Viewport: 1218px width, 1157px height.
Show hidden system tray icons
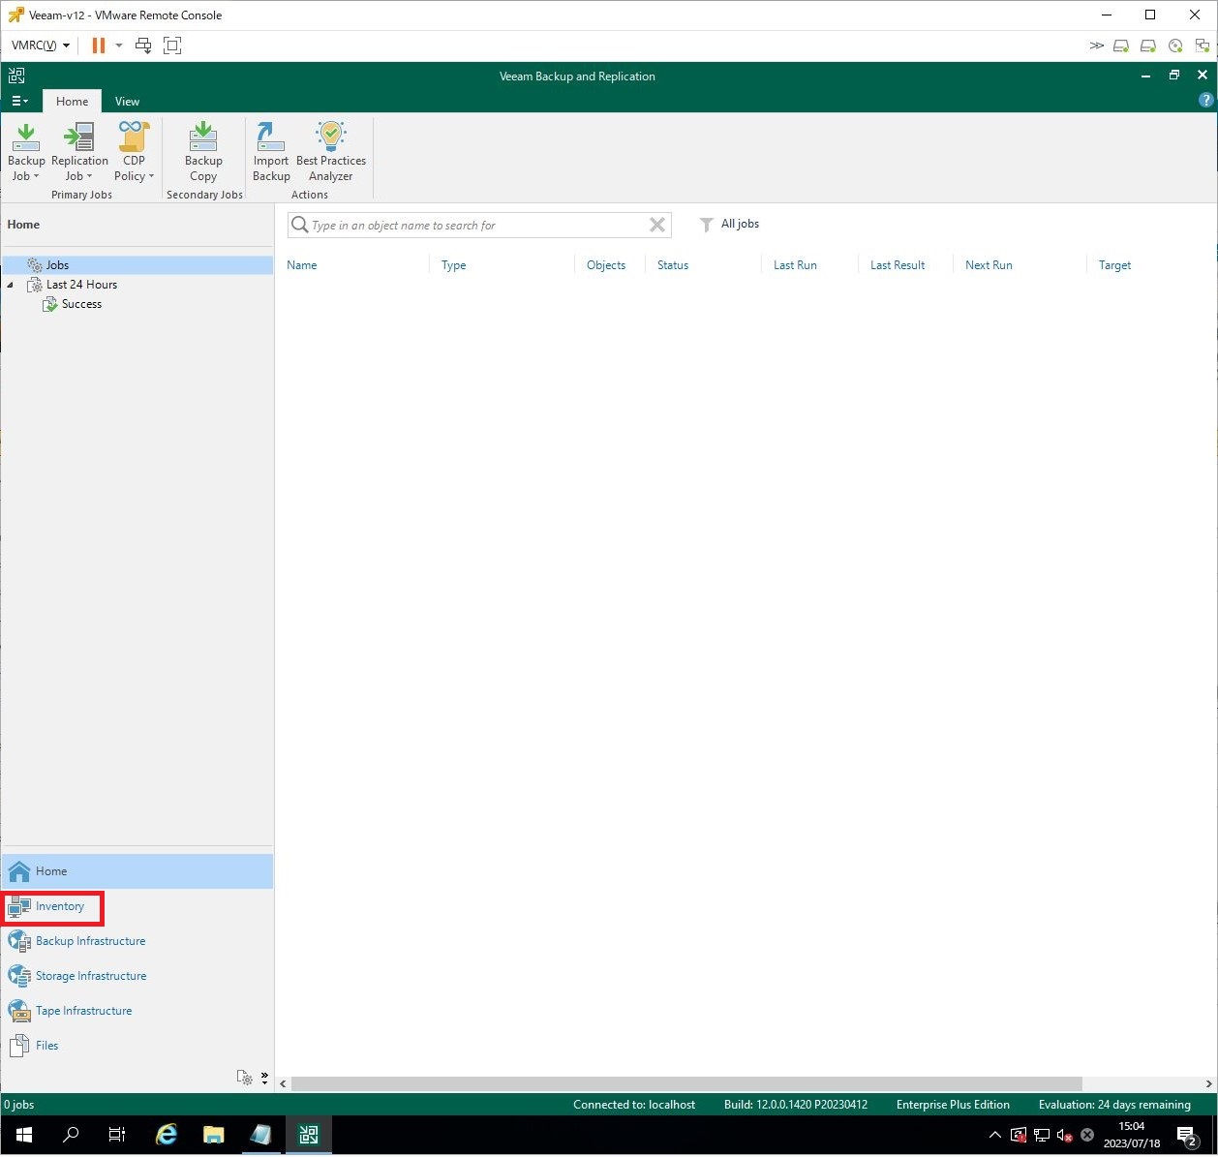[994, 1135]
